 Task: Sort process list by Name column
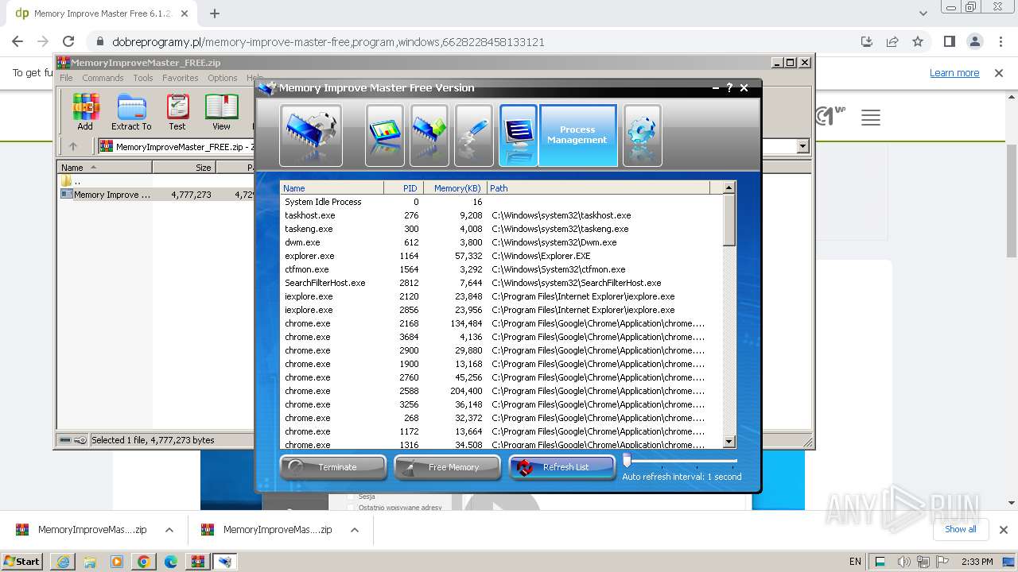coord(332,188)
